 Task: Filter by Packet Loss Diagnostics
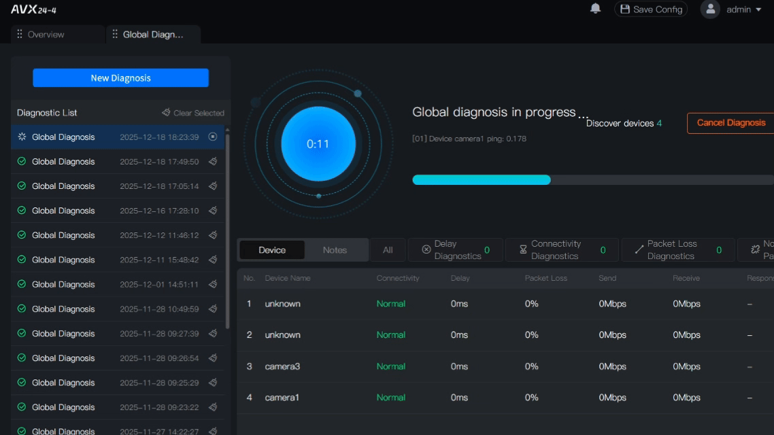click(x=677, y=250)
